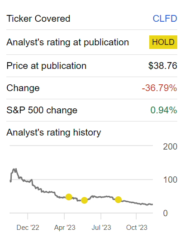Image resolution: width=180 pixels, height=238 pixels.
Task: Click the Oct '23 axis label
Action: 137,228
